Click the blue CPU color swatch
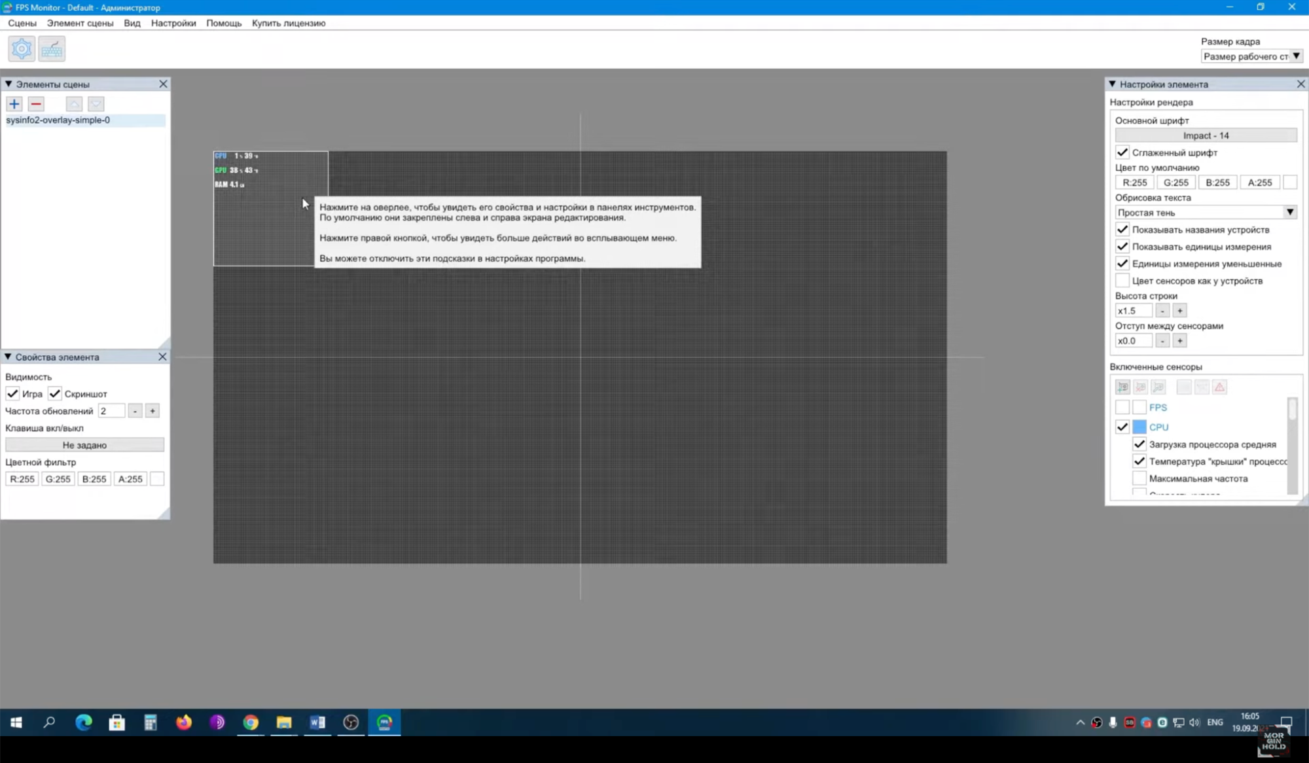This screenshot has width=1309, height=763. [1139, 427]
